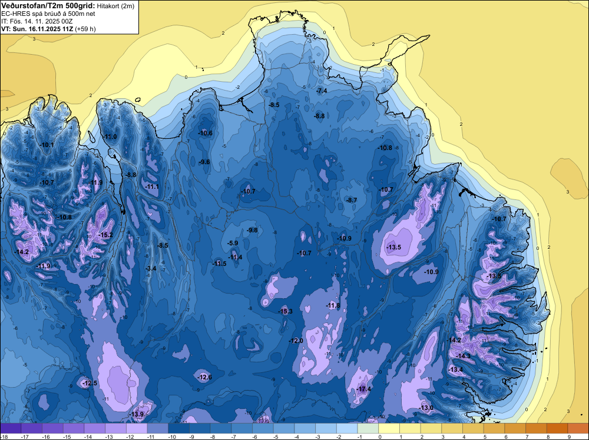589x440 pixels.
Task: Click pale green legend swatch between -1 and 0
Action: tap(368, 428)
